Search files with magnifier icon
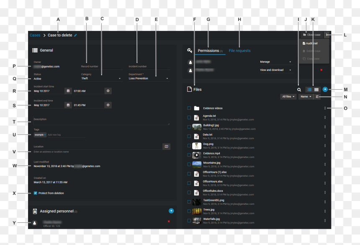Image resolution: width=360 pixels, height=245 pixels. click(x=299, y=90)
